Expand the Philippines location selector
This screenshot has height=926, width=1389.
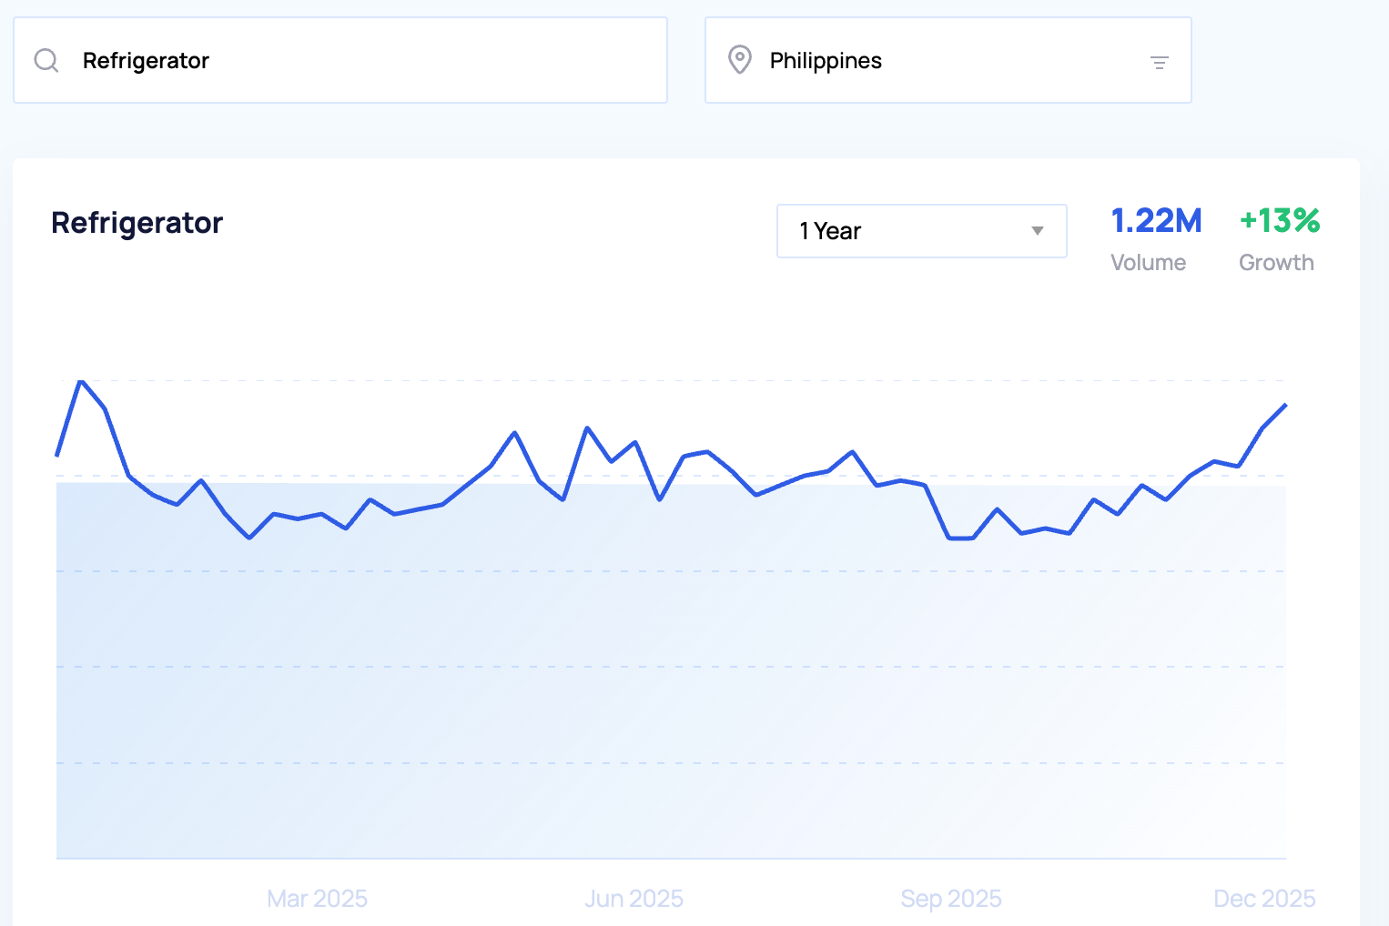947,60
